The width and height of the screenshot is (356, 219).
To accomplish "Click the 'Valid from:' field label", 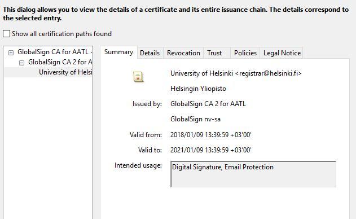I will coord(146,135).
